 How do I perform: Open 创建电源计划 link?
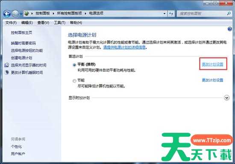[21, 58]
